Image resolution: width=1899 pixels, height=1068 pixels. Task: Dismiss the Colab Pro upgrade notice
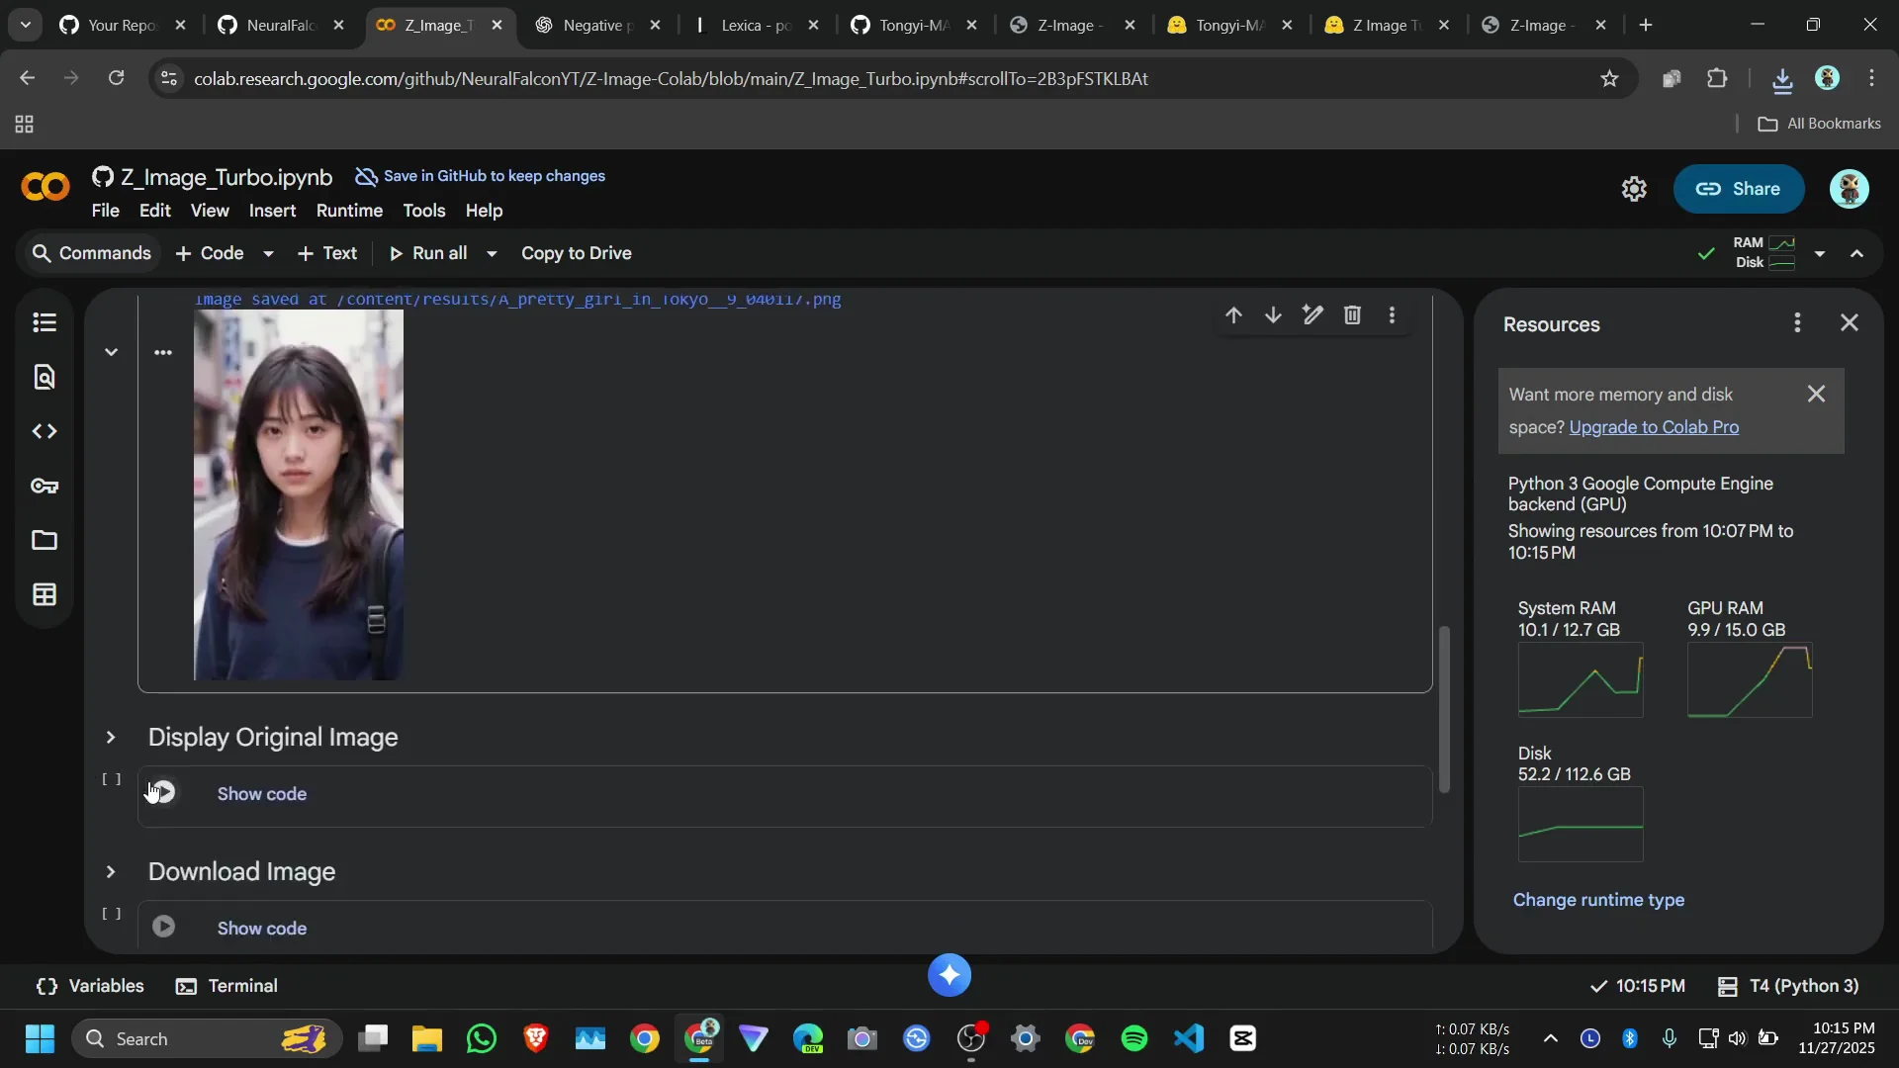click(1816, 394)
